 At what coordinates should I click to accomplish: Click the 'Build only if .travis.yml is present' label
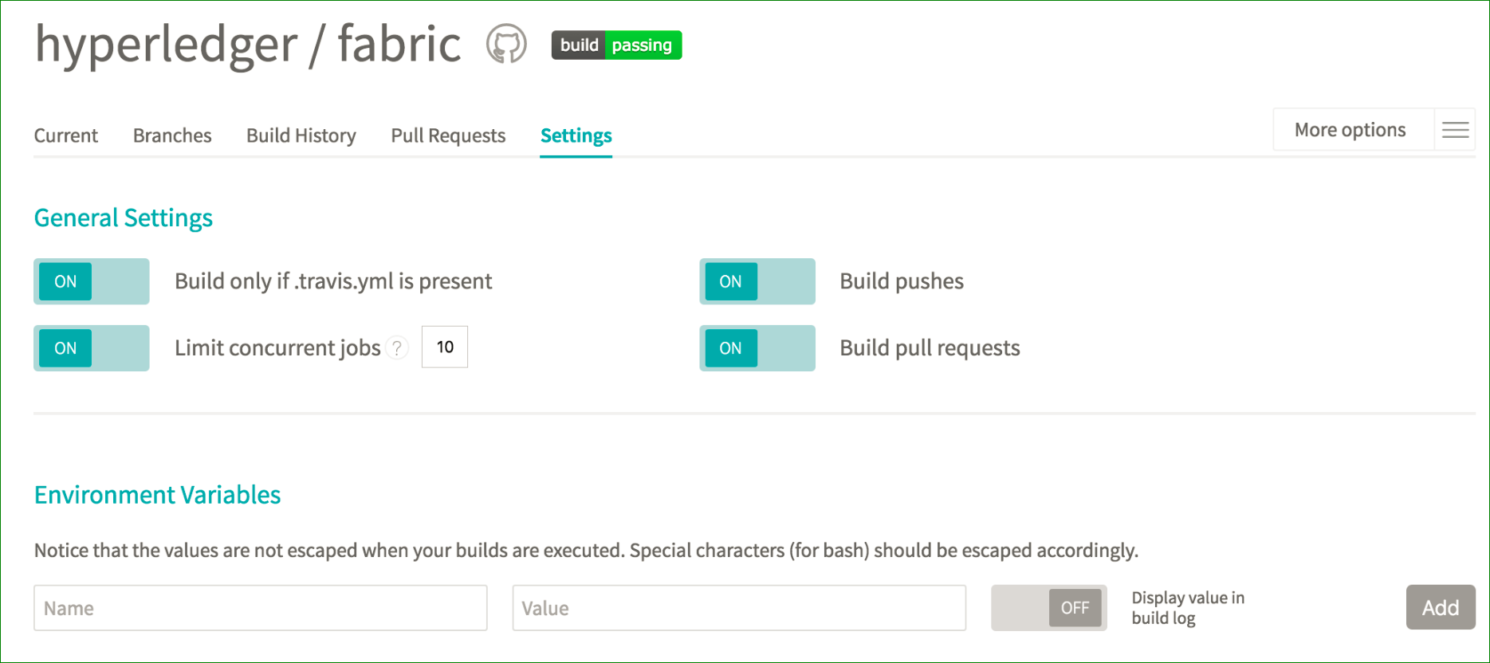tap(333, 281)
